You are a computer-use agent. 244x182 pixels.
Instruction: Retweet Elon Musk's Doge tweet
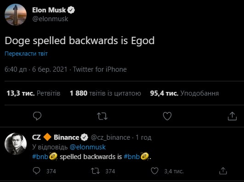[102, 116]
